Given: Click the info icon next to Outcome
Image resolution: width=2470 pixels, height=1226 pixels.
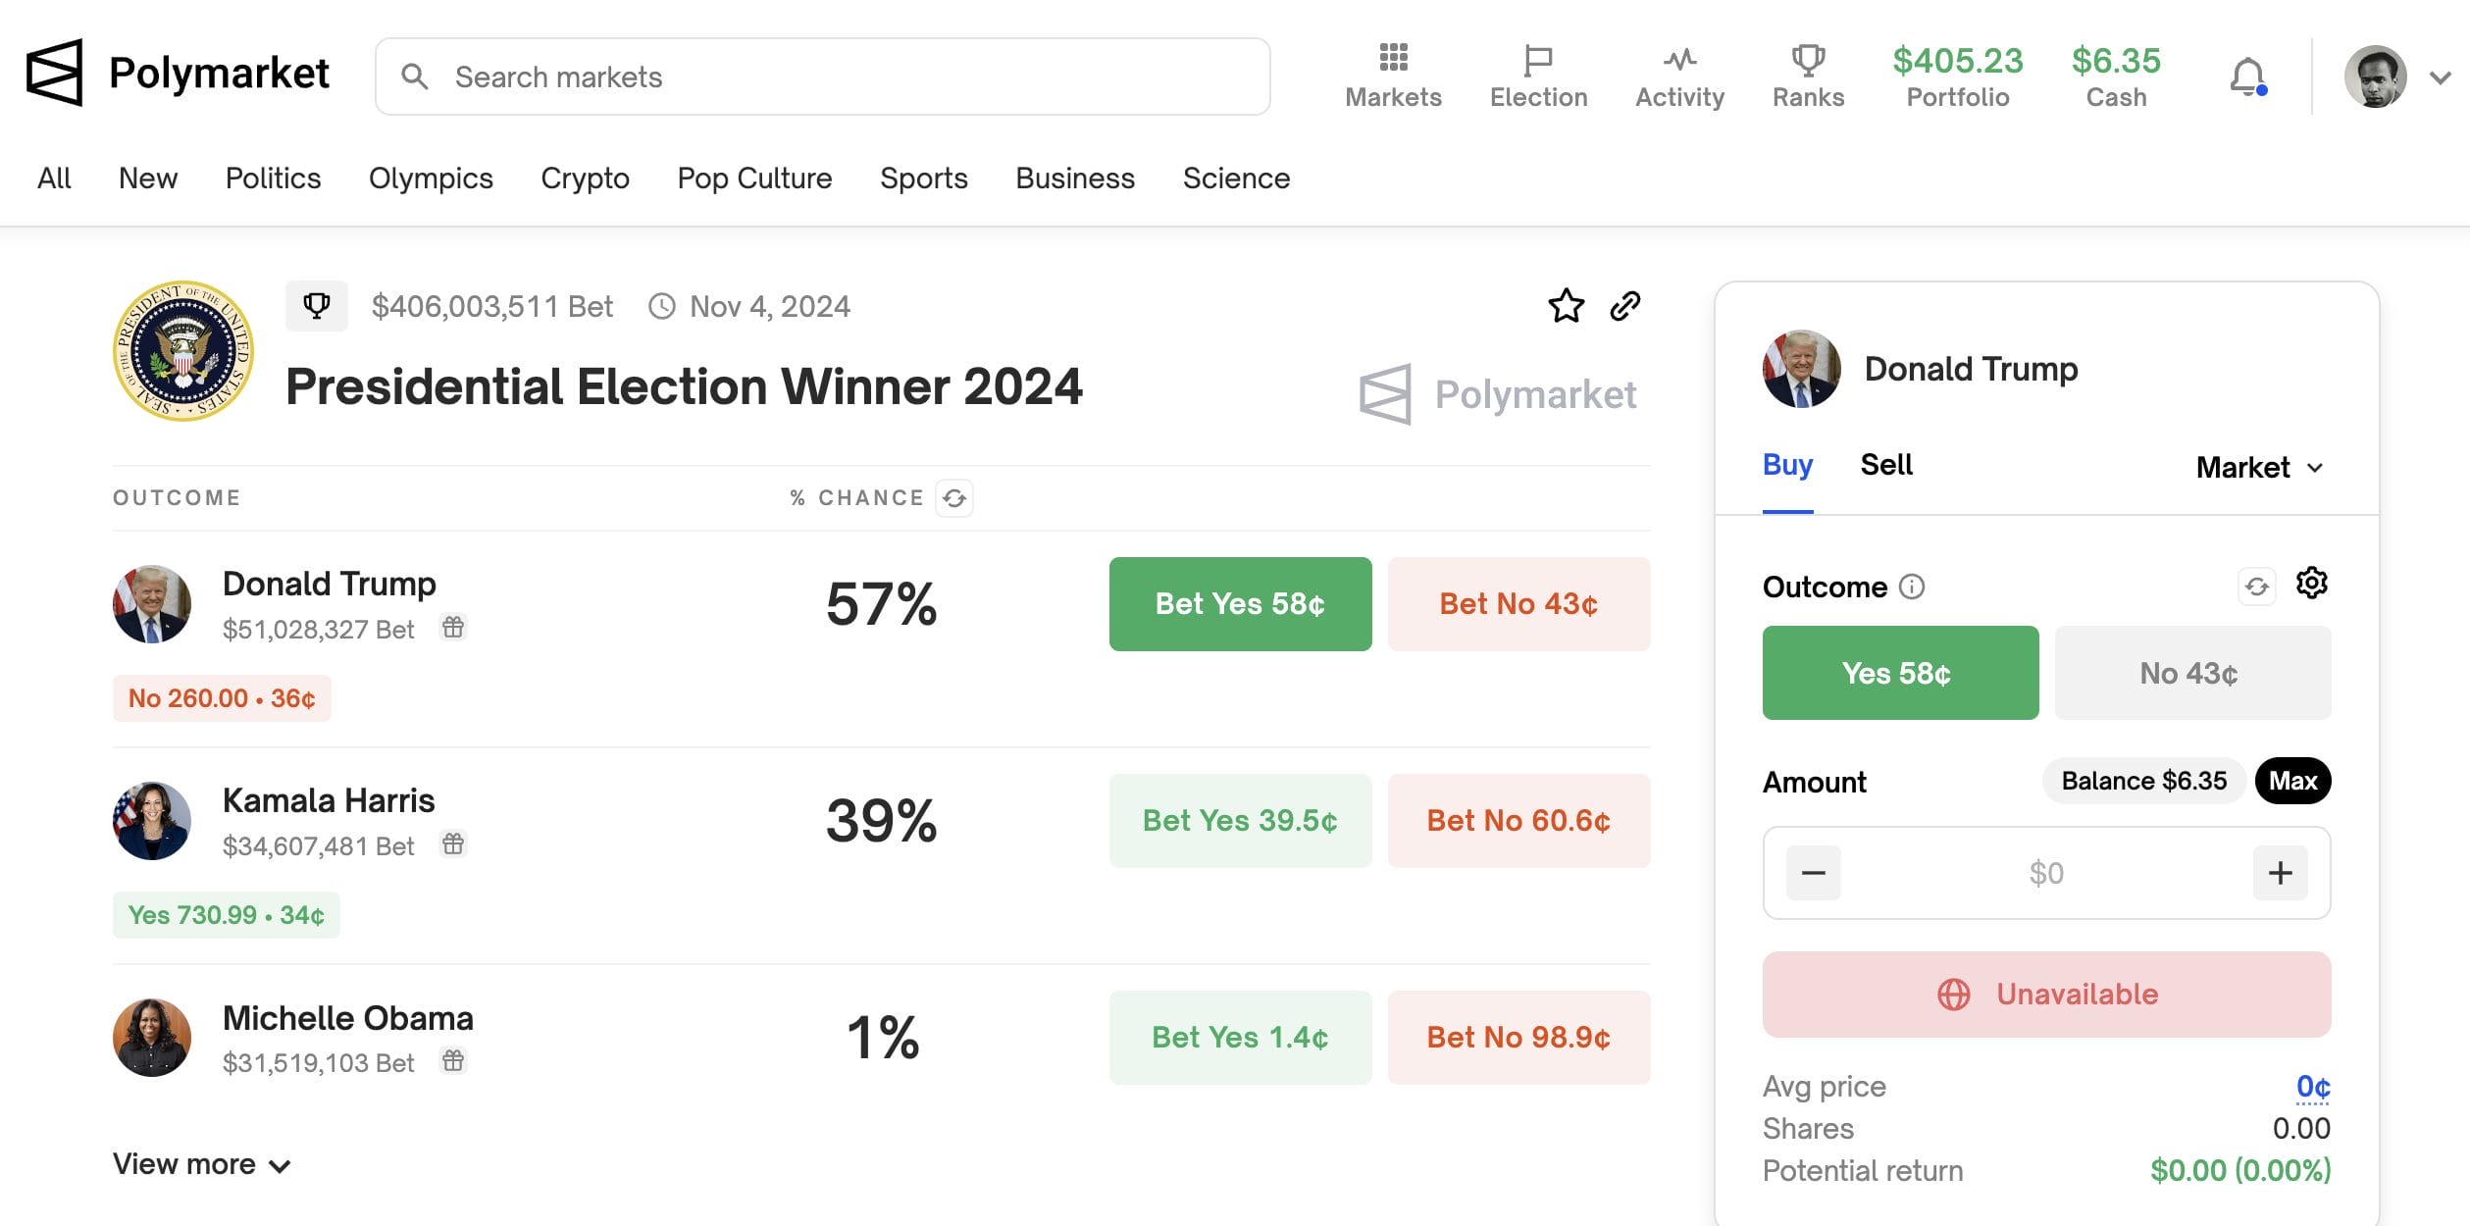Looking at the screenshot, I should pos(1911,587).
